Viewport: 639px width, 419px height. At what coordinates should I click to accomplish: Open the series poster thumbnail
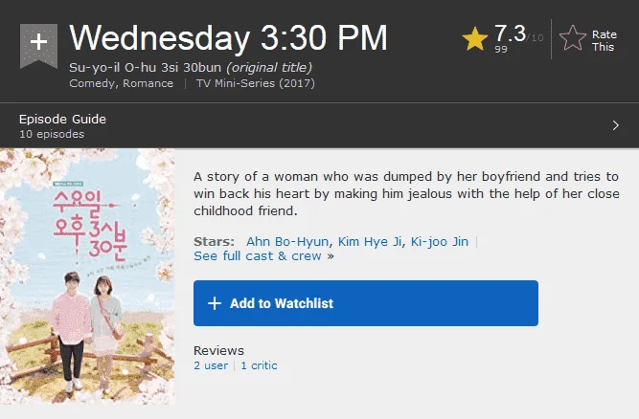pyautogui.click(x=87, y=276)
